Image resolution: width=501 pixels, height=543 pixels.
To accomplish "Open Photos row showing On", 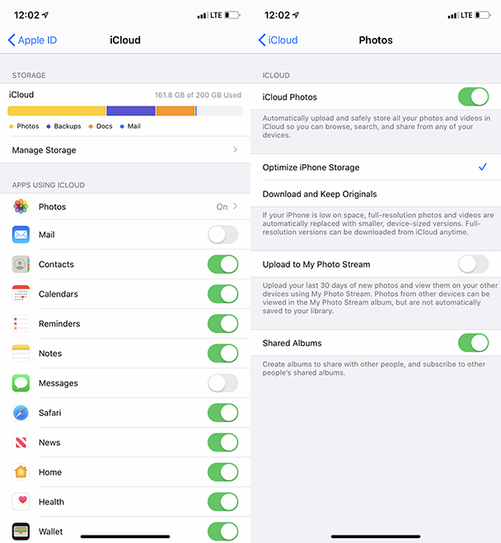I will click(x=125, y=207).
